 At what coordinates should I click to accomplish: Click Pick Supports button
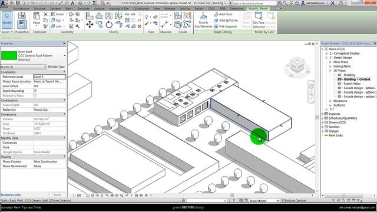coord(226,26)
